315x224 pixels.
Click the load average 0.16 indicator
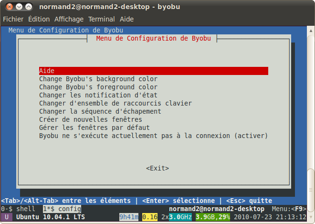tap(150, 217)
